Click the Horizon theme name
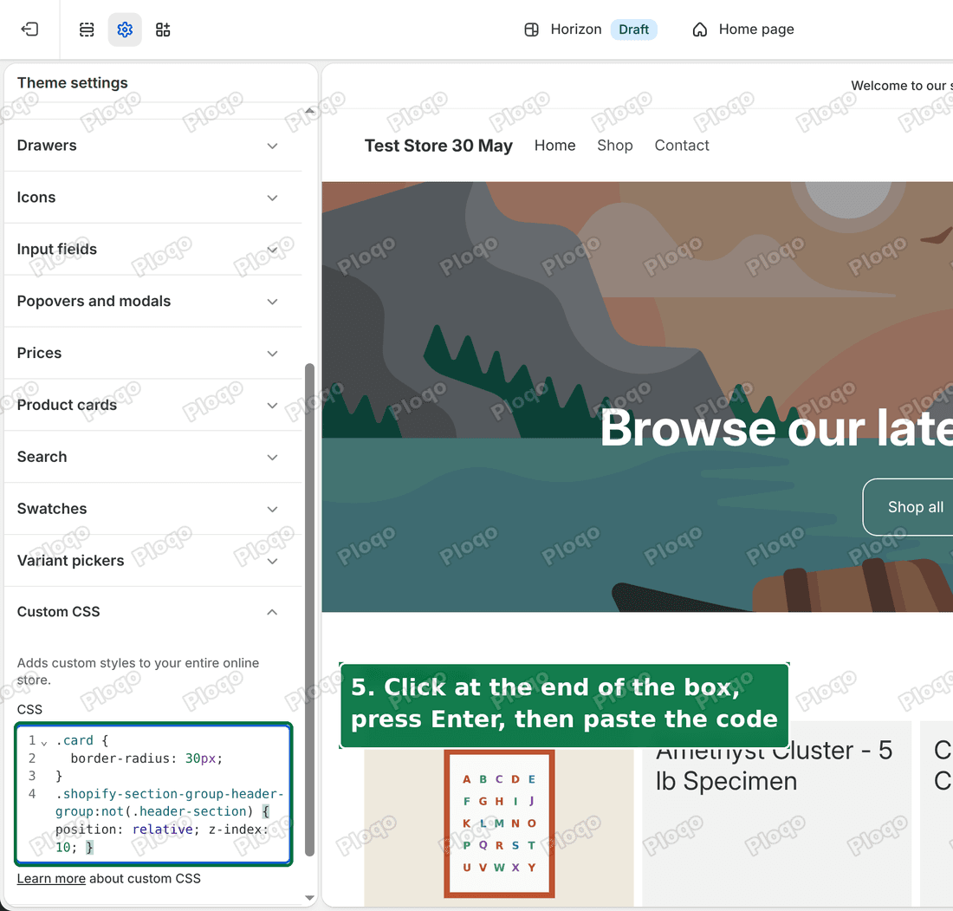The image size is (953, 911). [x=575, y=29]
